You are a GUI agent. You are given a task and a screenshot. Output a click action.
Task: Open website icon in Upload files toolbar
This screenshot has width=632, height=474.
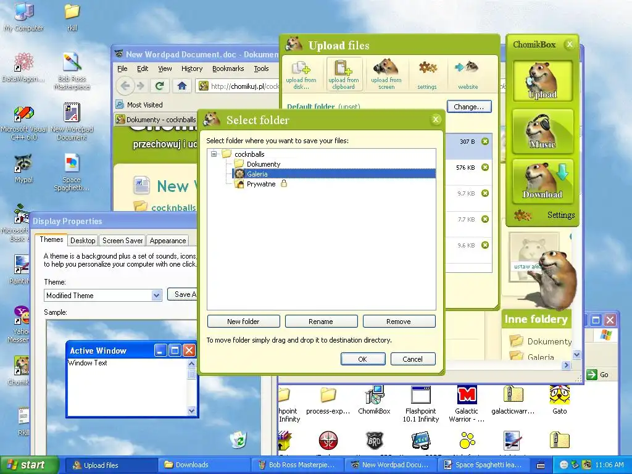tap(468, 75)
